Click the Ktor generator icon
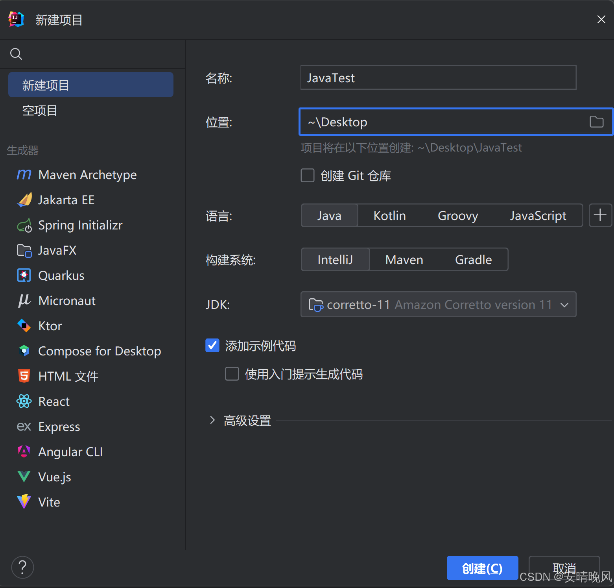This screenshot has width=614, height=588. (24, 325)
